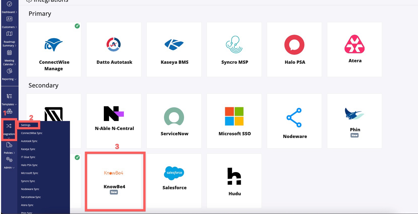Click the Primary section heading
This screenshot has width=418, height=214.
[40, 14]
